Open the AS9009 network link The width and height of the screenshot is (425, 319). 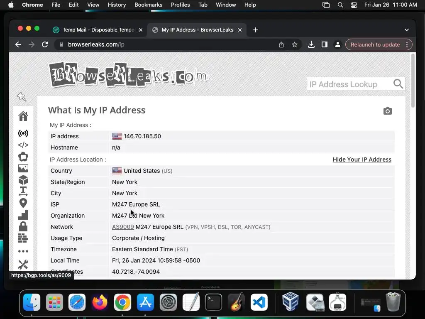tap(123, 227)
